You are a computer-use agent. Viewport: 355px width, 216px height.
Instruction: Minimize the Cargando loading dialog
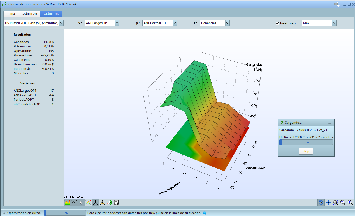pyautogui.click(x=330, y=123)
